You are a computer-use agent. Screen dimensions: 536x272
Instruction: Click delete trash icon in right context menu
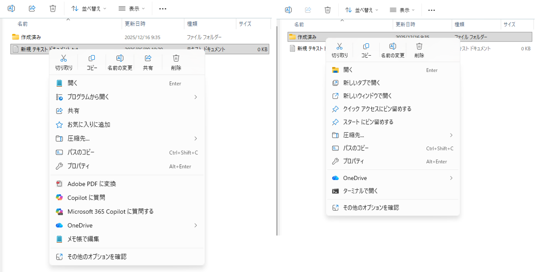[419, 46]
